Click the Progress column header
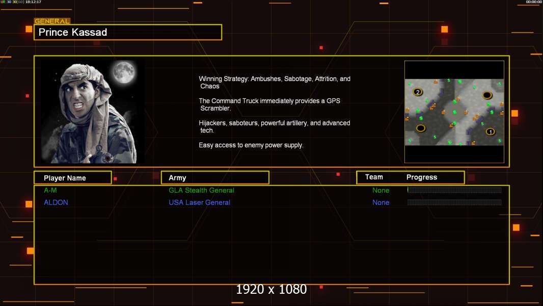This screenshot has width=543, height=306. click(421, 177)
